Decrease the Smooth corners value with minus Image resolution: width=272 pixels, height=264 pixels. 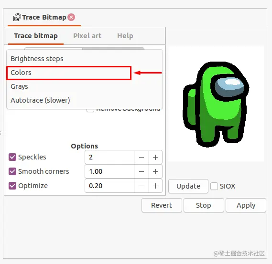tap(141, 172)
